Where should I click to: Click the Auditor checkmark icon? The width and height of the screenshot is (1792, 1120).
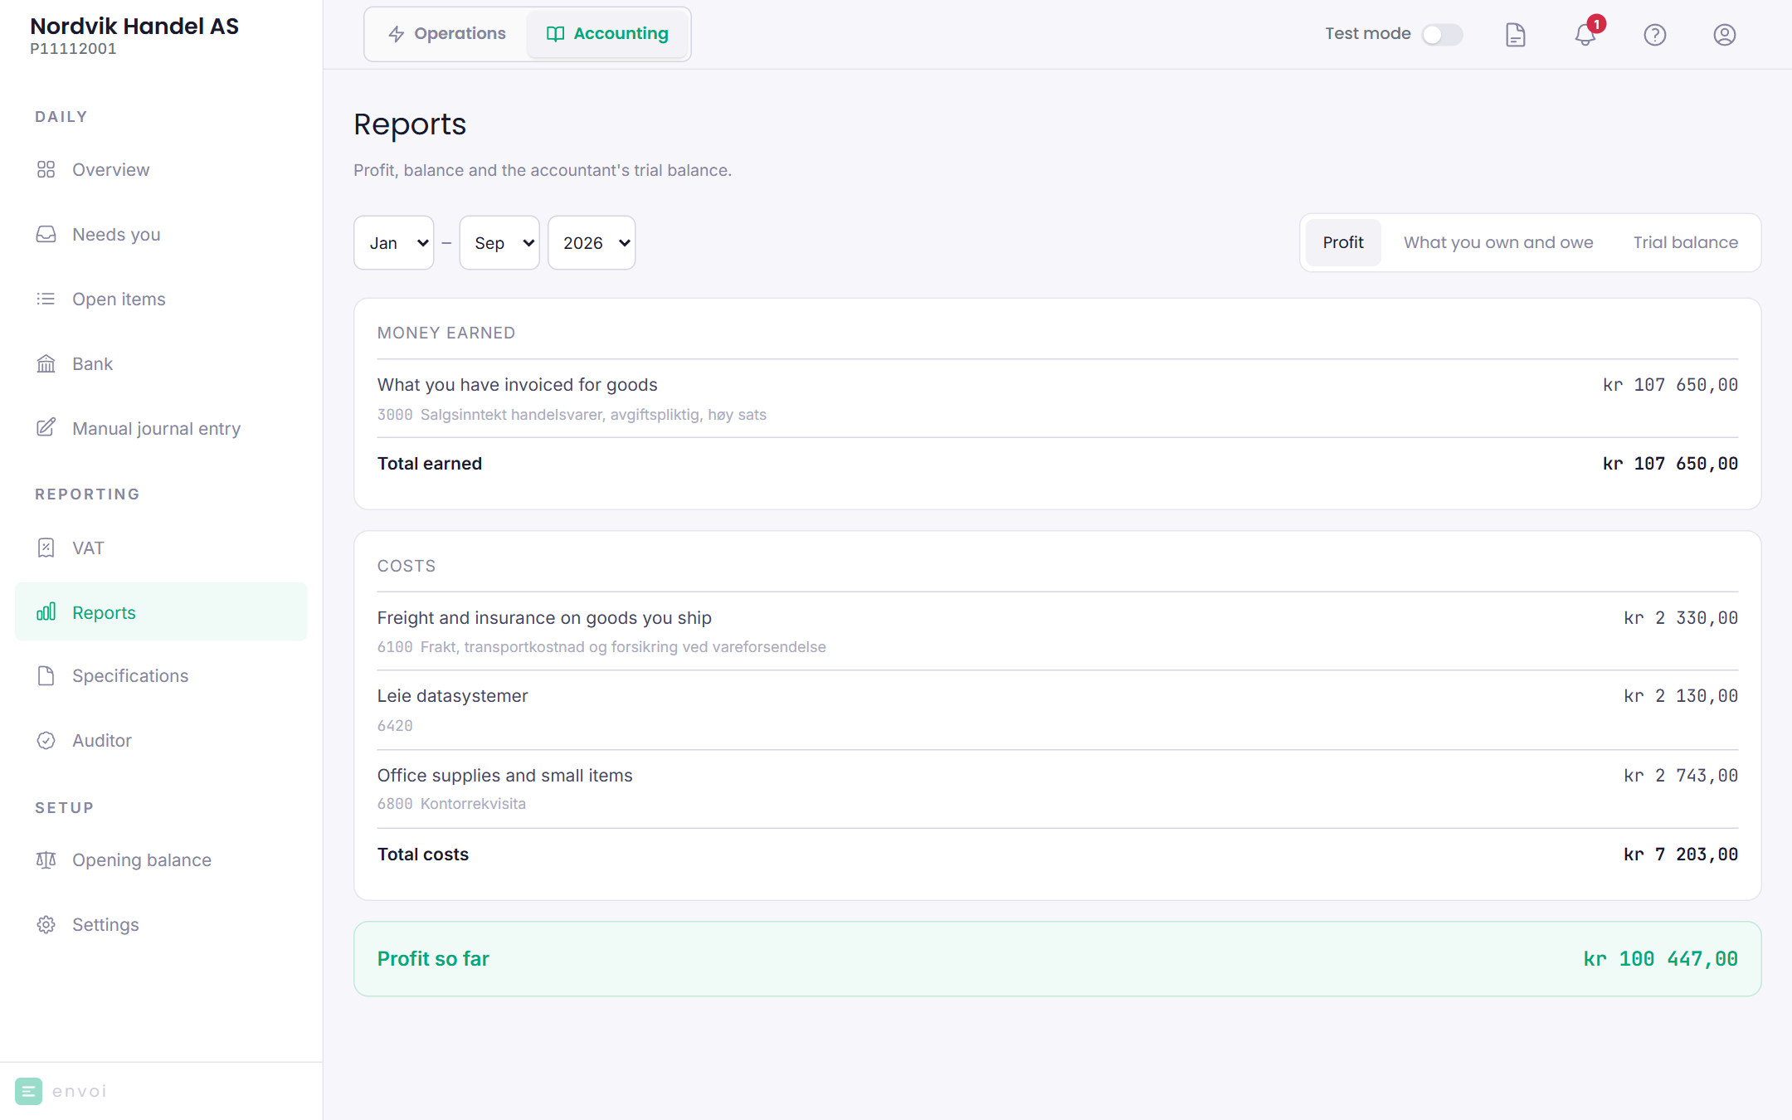pos(46,740)
